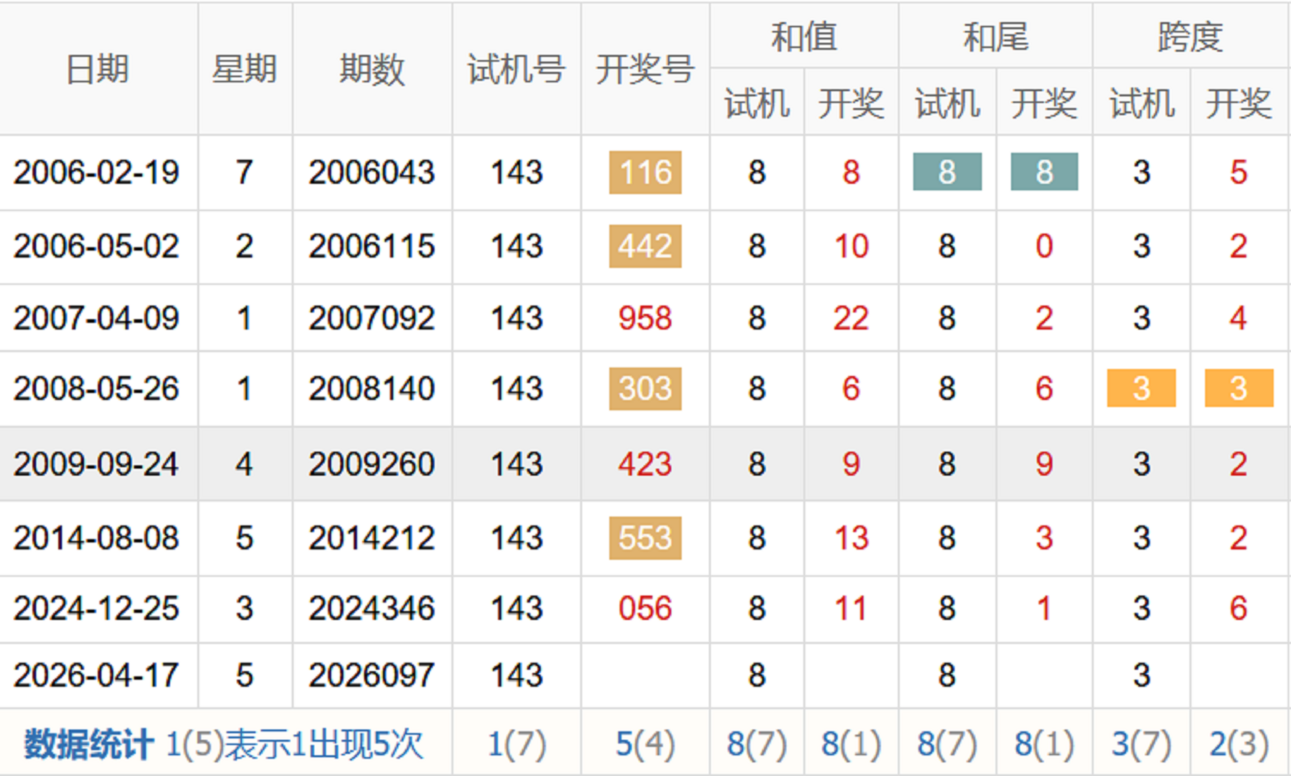Viewport: 1291px width, 776px height.
Task: Select the date 2026-04-17 cell
Action: click(x=97, y=676)
